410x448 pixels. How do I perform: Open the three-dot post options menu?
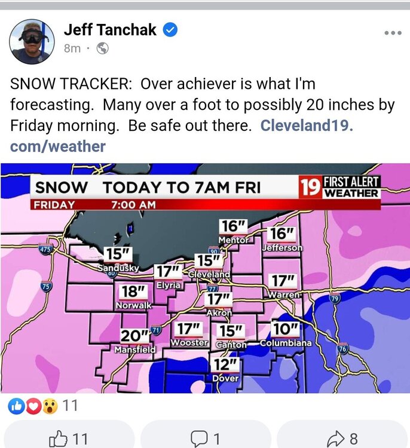tap(393, 33)
